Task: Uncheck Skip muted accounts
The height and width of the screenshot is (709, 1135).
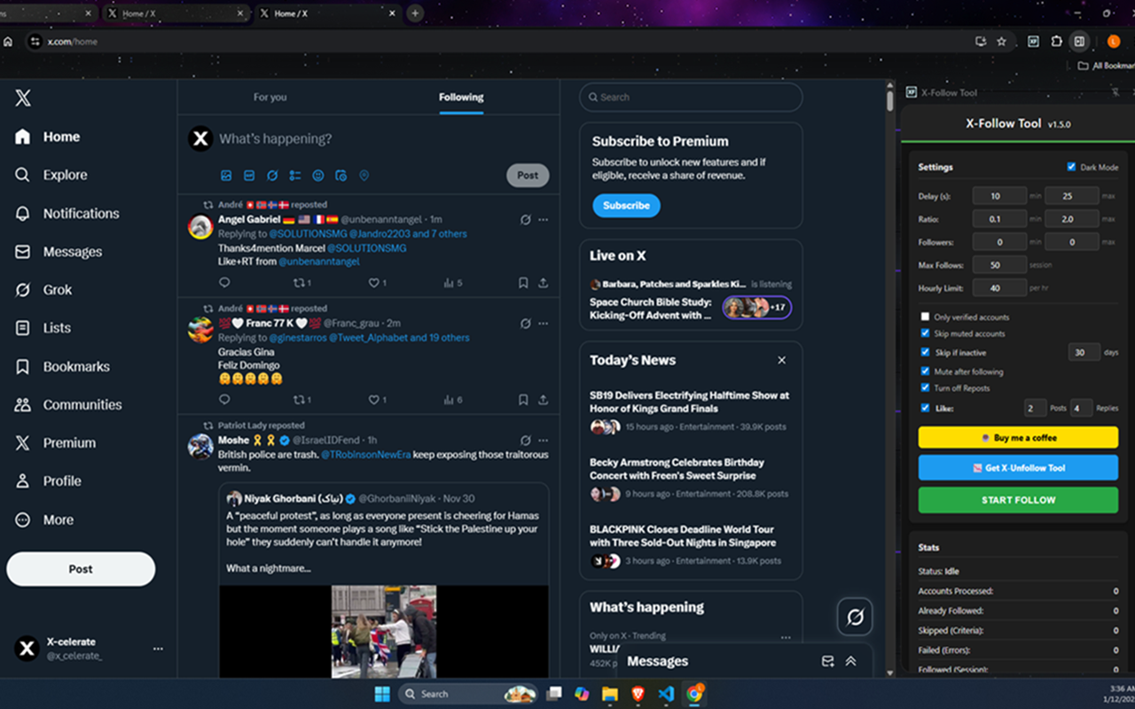Action: pos(925,333)
